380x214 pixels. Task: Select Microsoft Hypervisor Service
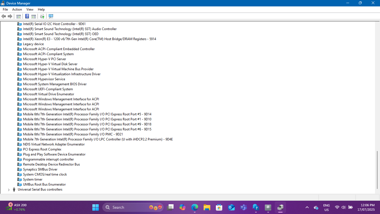tap(44, 79)
